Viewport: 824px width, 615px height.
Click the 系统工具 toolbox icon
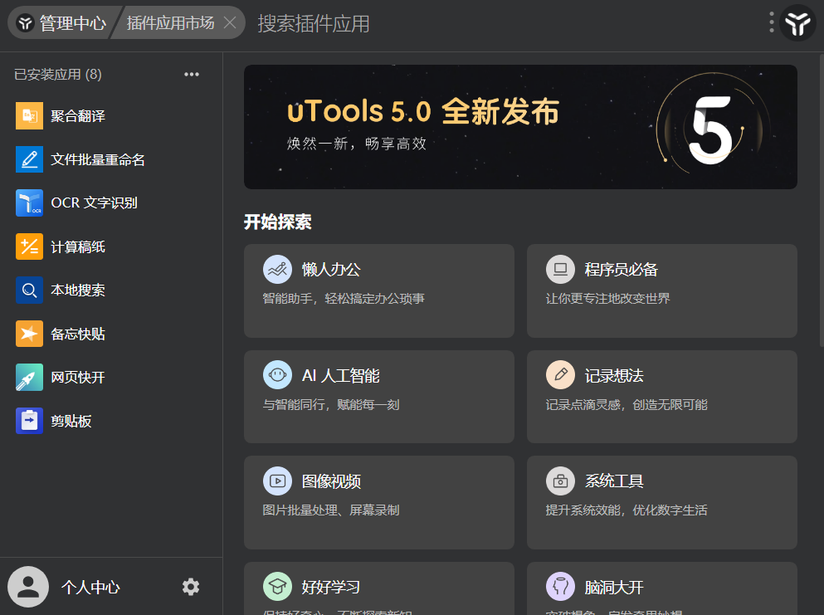click(x=561, y=481)
